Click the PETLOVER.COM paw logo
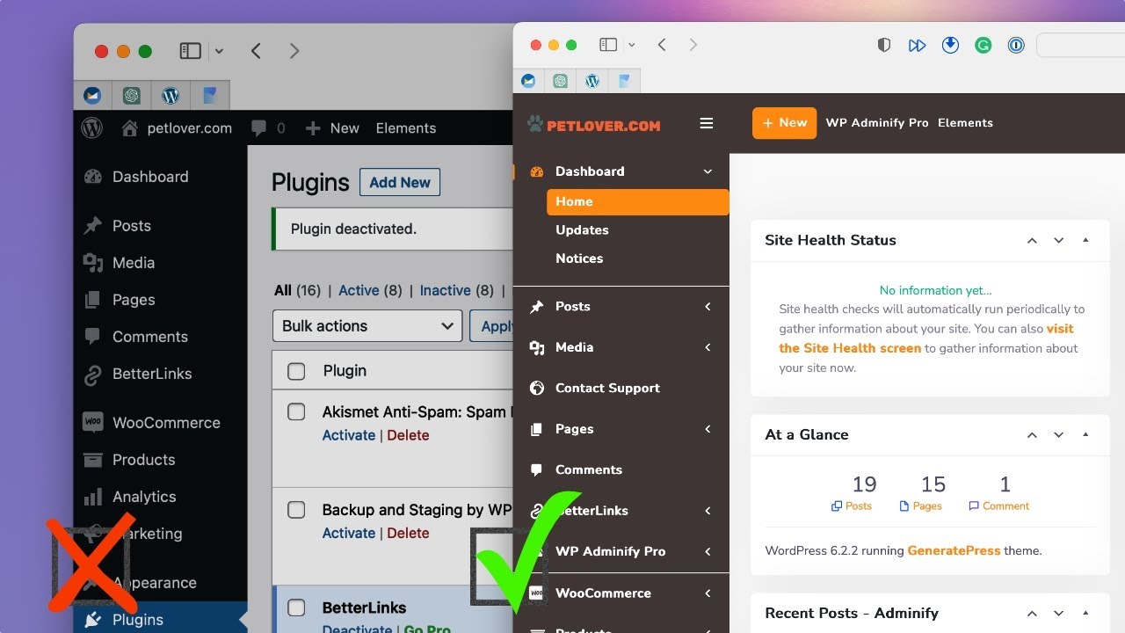 tap(594, 124)
